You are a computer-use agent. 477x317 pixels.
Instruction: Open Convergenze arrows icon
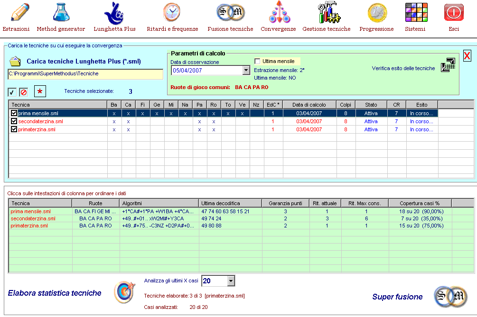(279, 12)
